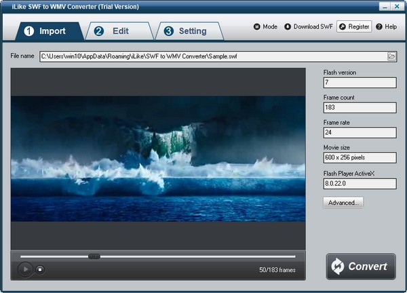Click the SWF video preview area
The image size is (407, 293).
158,159
